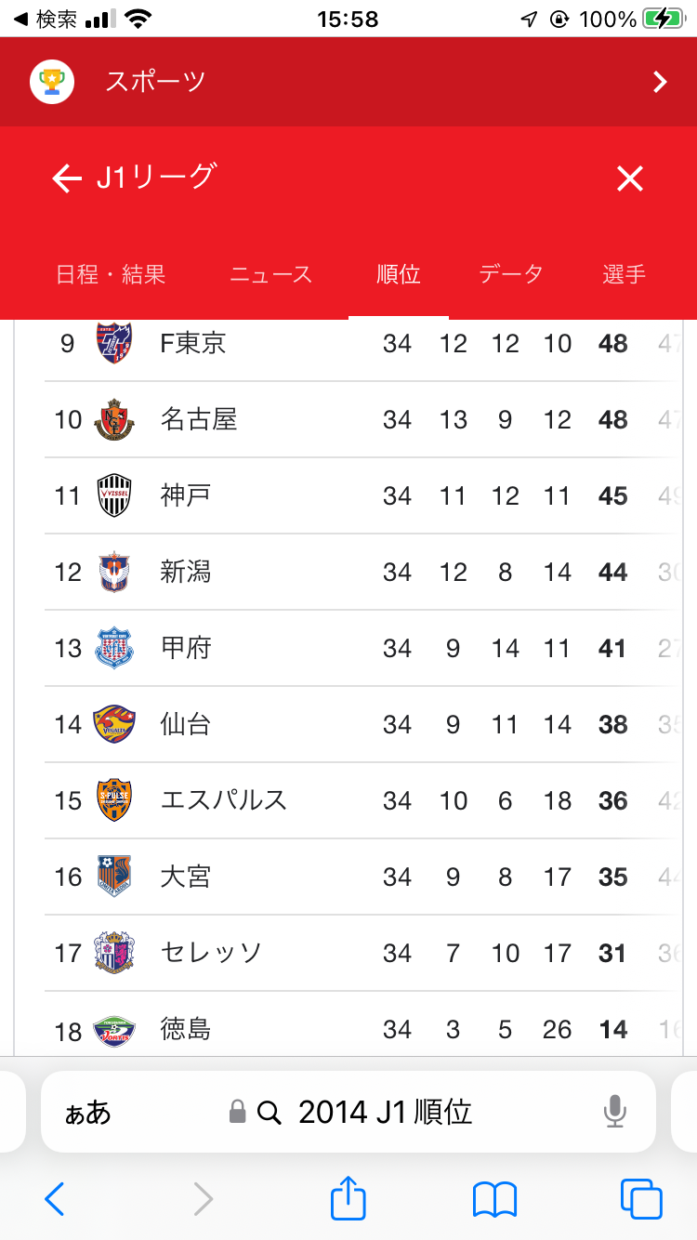This screenshot has width=697, height=1240.
Task: Tap the セレッソ club crest
Action: (x=115, y=954)
